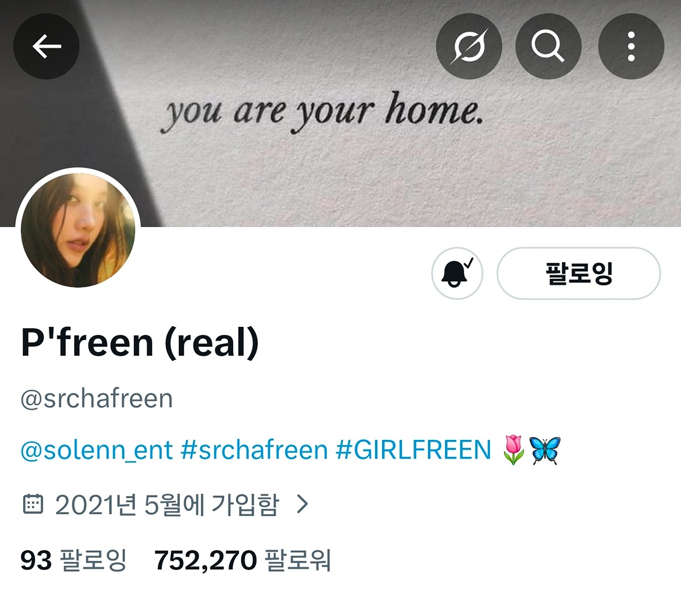The height and width of the screenshot is (596, 681).
Task: View the header banner image
Action: click(x=340, y=114)
